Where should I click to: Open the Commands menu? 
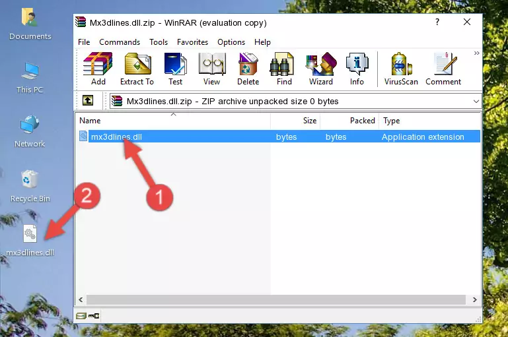[x=120, y=42]
